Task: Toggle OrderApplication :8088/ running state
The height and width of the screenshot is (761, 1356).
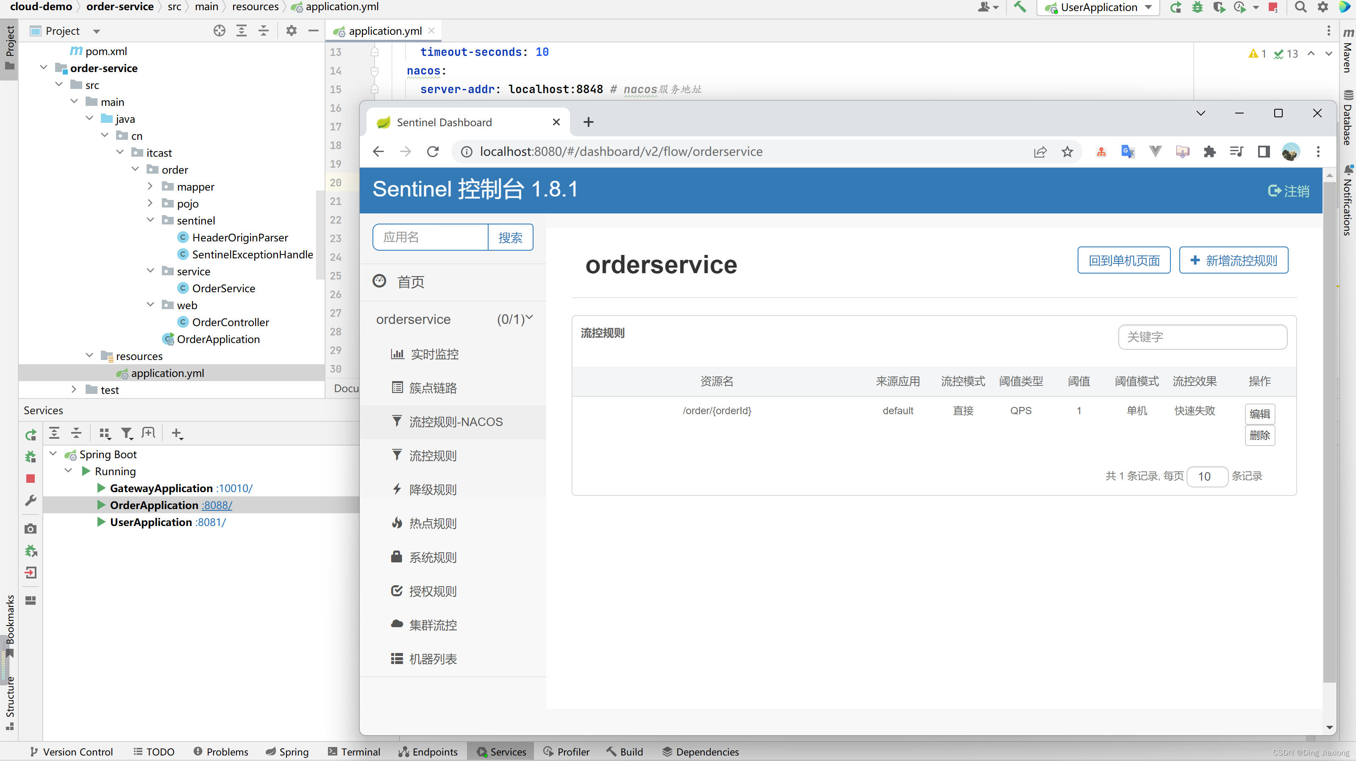Action: click(x=100, y=504)
